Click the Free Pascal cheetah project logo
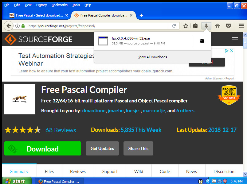247x184 pixels. tap(20, 99)
